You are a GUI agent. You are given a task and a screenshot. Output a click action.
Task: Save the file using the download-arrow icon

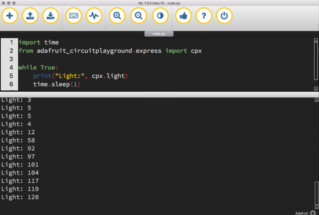(x=51, y=16)
